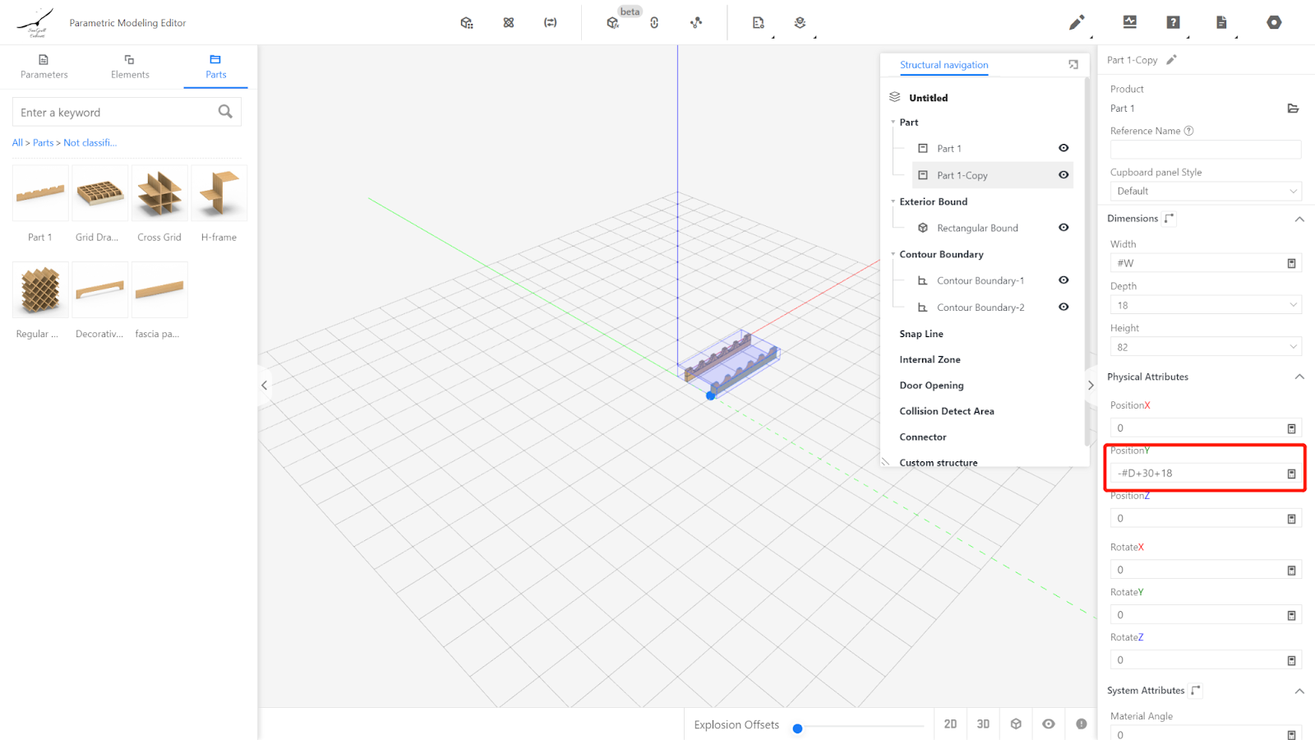Switch to the Parameters tab

44,66
